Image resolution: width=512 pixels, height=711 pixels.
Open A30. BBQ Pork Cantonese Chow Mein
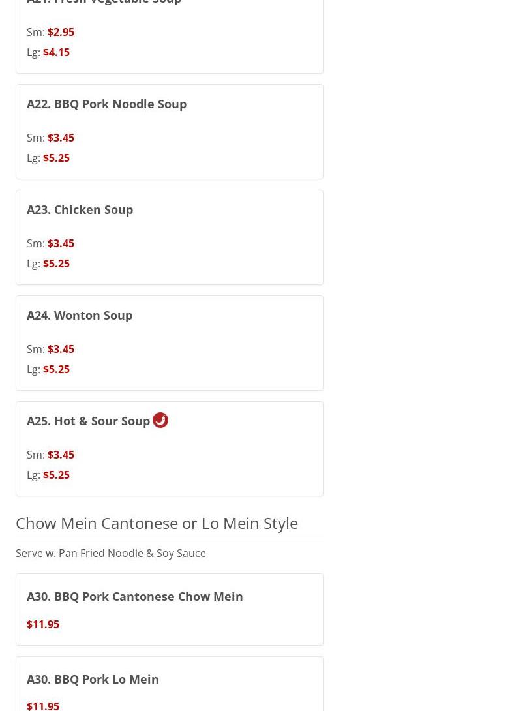[x=134, y=596]
